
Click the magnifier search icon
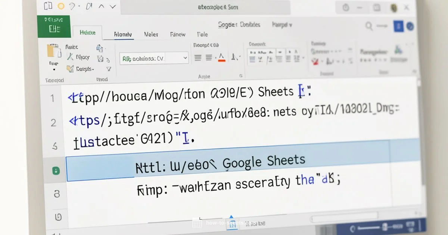click(369, 26)
